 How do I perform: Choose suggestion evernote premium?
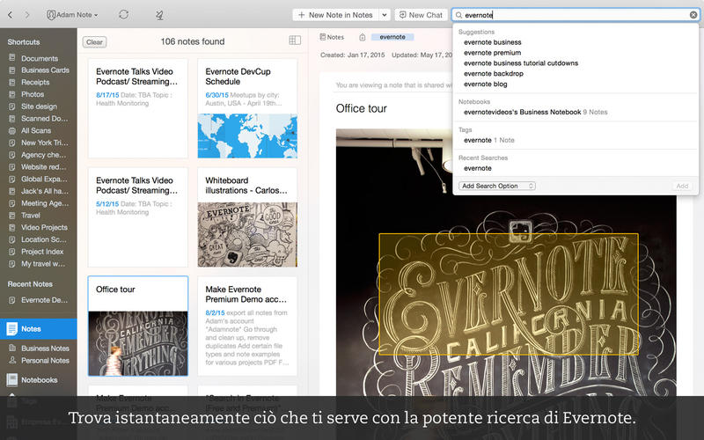(493, 53)
